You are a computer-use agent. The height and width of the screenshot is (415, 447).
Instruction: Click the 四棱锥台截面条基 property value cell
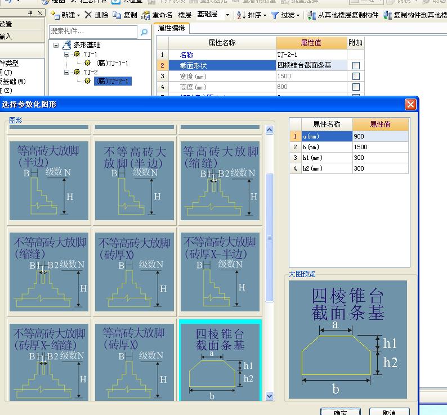point(311,65)
